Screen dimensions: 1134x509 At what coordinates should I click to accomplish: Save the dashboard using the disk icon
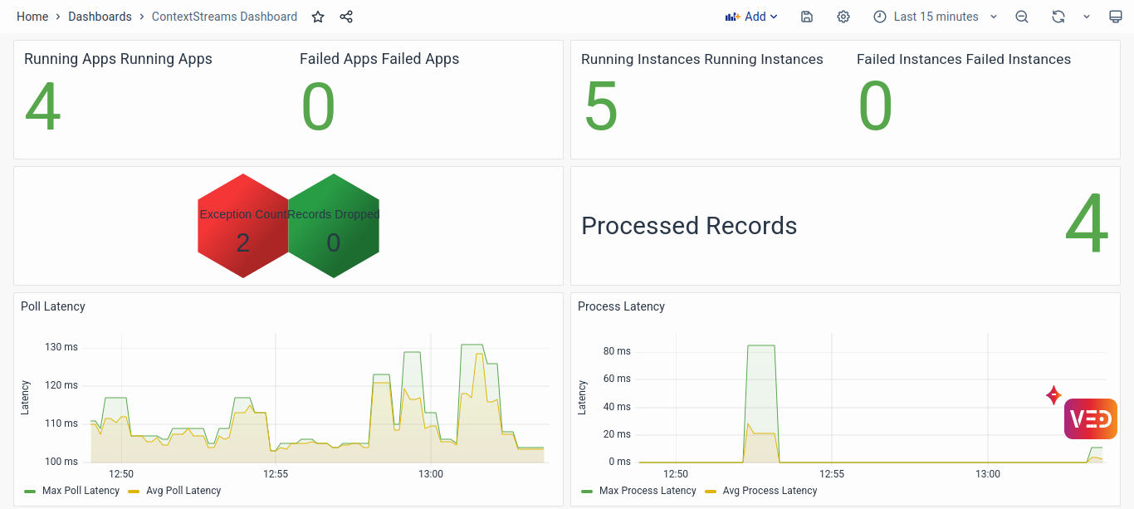click(x=807, y=17)
